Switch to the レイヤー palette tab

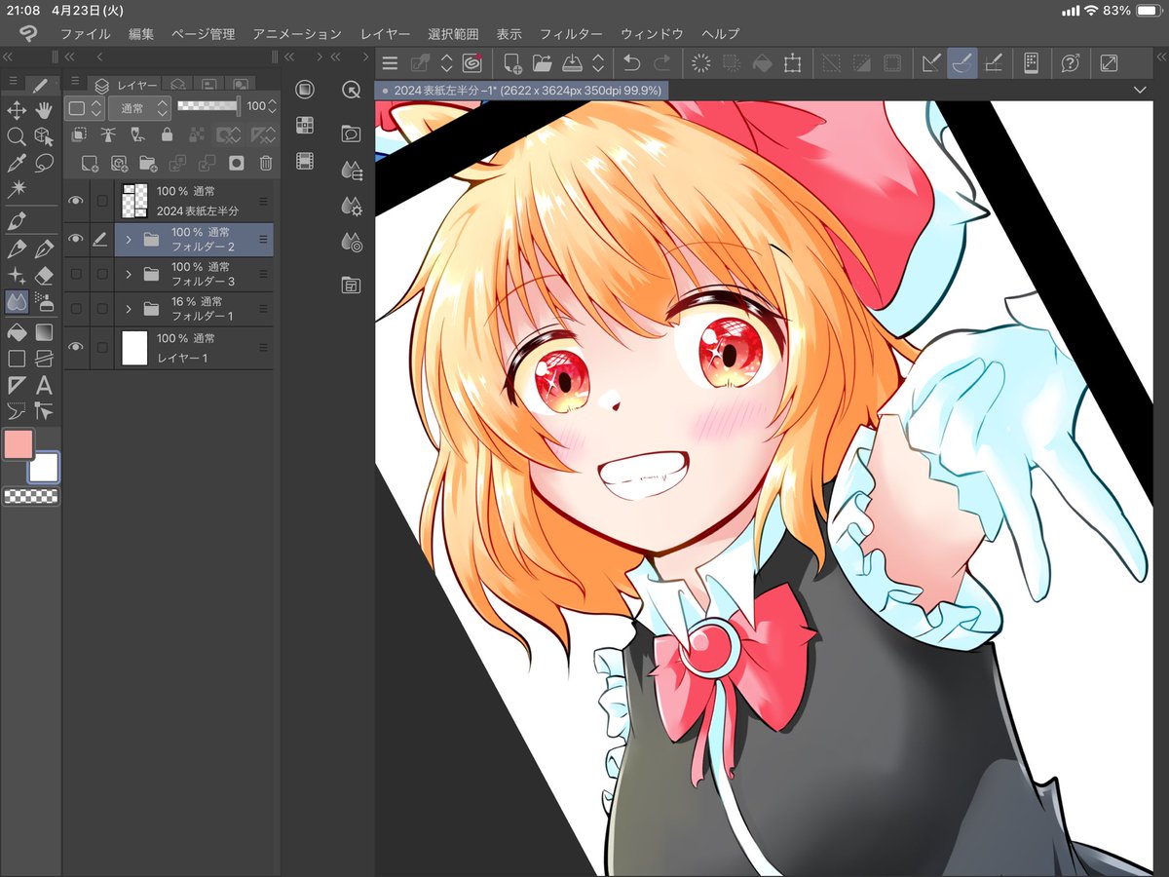point(125,85)
